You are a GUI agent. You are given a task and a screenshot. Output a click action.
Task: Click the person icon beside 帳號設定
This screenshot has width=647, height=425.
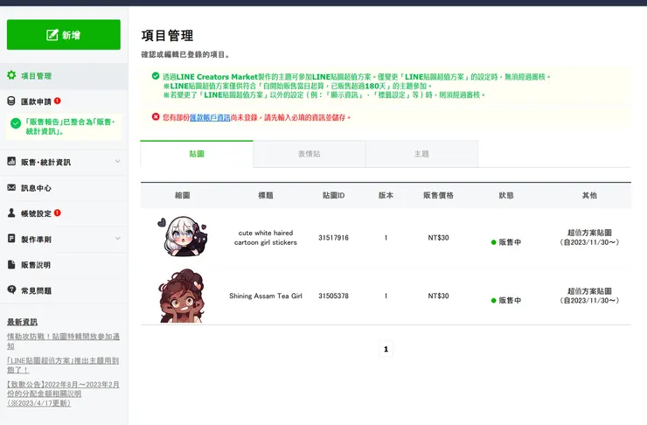pos(11,212)
